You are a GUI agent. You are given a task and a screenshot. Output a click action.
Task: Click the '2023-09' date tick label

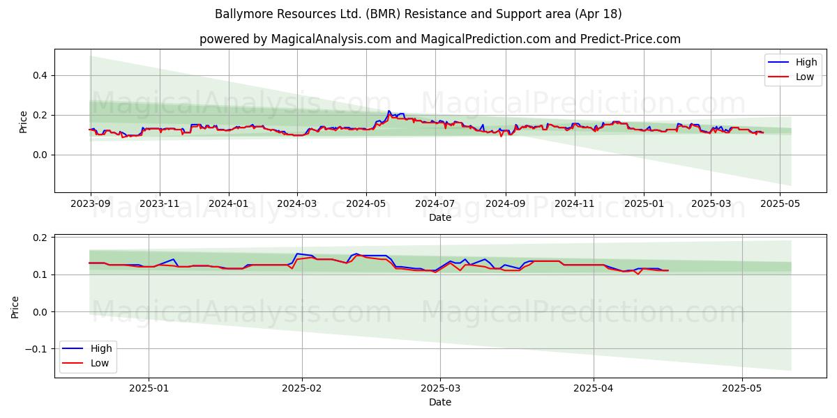(x=91, y=203)
